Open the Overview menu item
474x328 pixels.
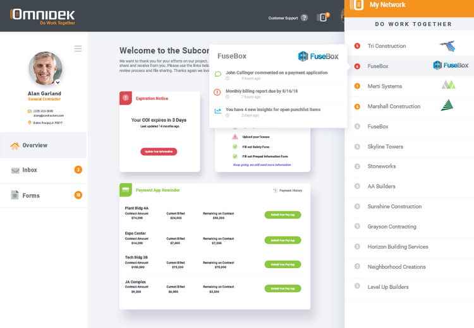pos(43,145)
